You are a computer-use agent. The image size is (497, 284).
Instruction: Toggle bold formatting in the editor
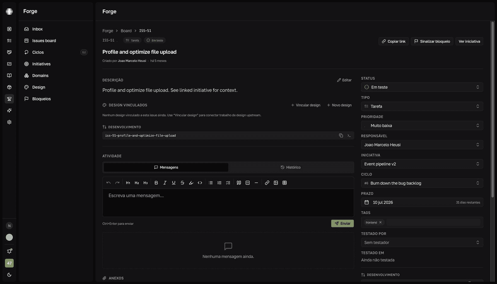pos(156,183)
